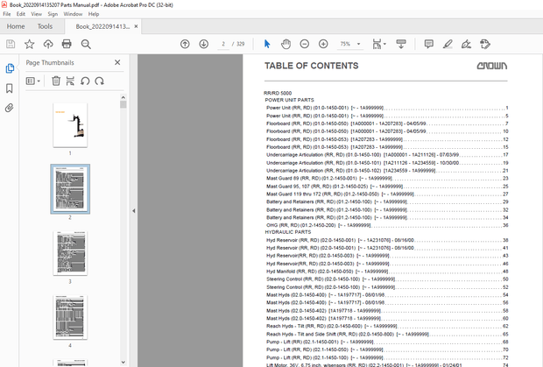This screenshot has height=367, width=543.
Task: Switch to the Tools tab
Action: tap(45, 26)
